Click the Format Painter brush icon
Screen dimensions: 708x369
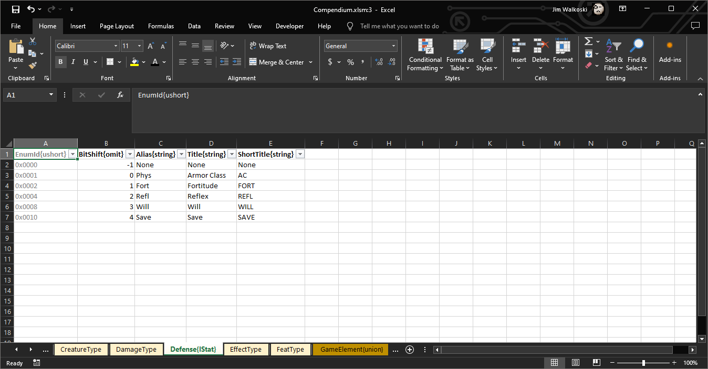(33, 66)
